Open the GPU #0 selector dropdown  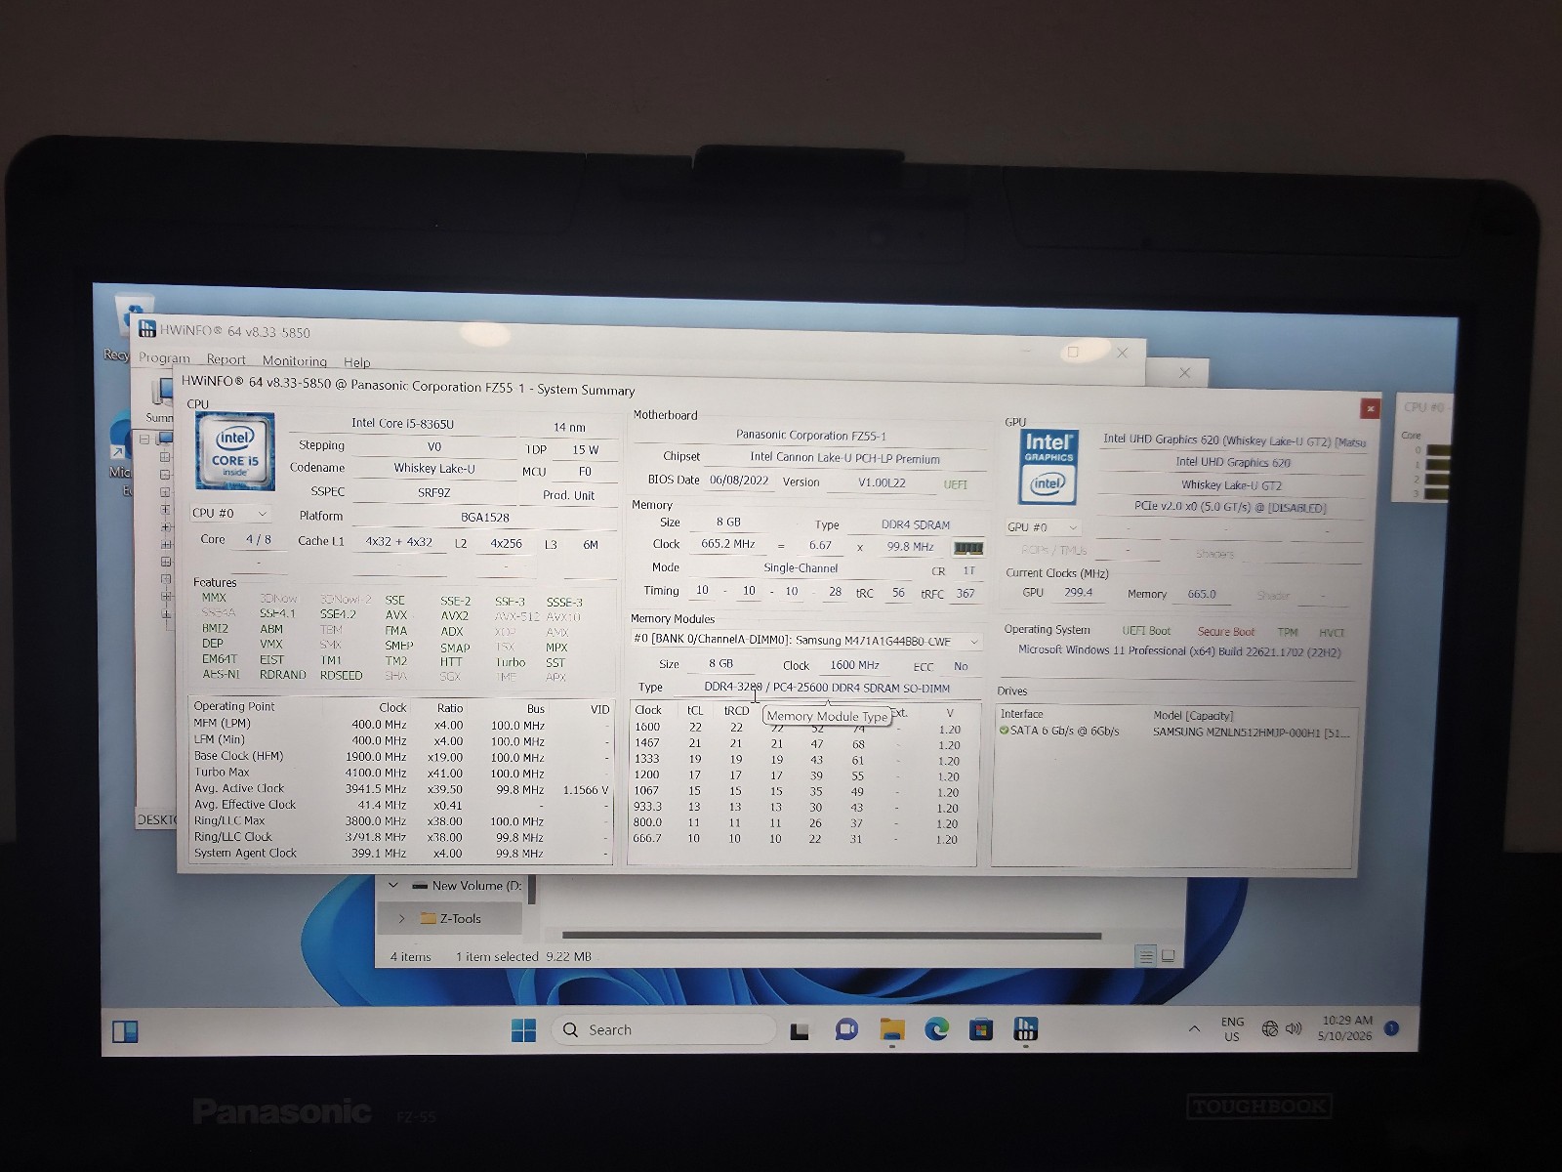pyautogui.click(x=1042, y=526)
